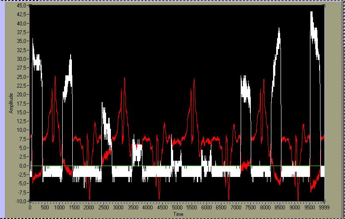Screen dimensions: 345x219
Task: Click the 9000 Time axis tick label
Action: (x=295, y=207)
